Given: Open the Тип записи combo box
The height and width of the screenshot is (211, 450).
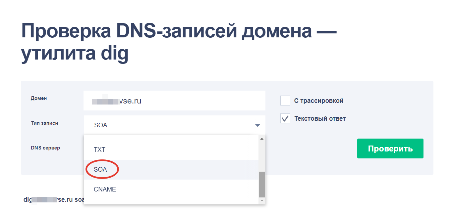Looking at the screenshot, I should [174, 125].
